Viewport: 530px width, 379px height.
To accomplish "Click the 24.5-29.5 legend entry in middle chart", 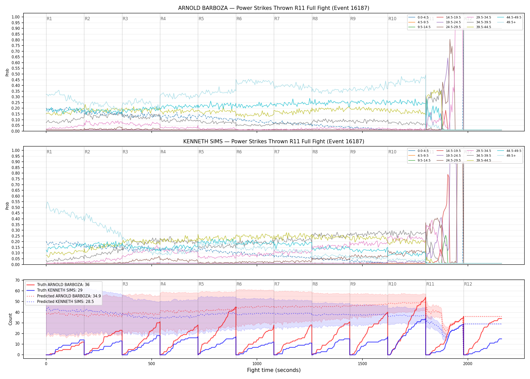I will (x=449, y=160).
